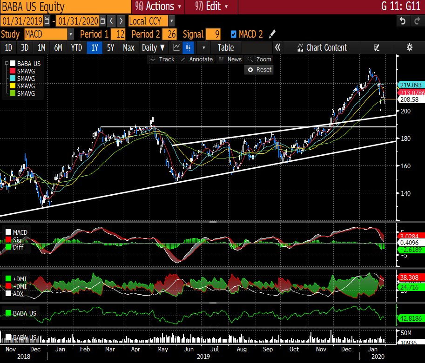Open chart settings gear icon
Viewport: 425px width, 363px height.
410,47
